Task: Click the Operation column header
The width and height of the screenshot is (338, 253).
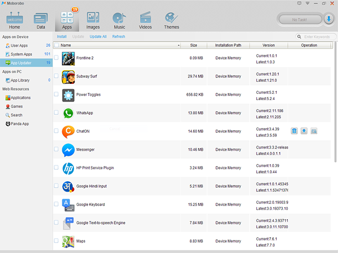Action: point(309,45)
